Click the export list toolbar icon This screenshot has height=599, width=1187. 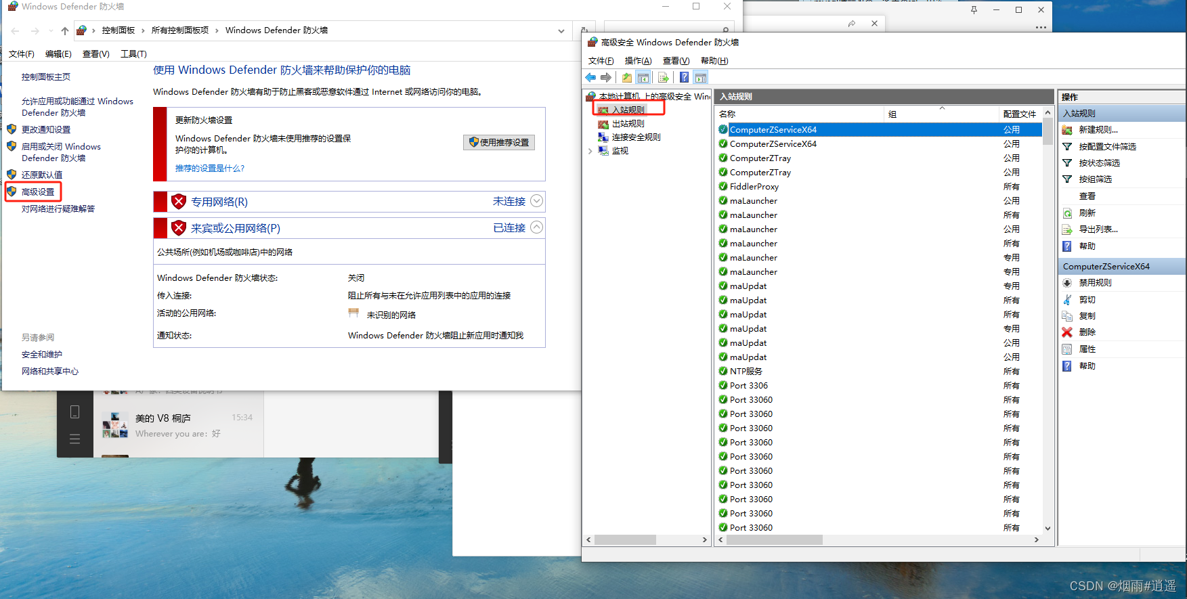[x=664, y=77]
